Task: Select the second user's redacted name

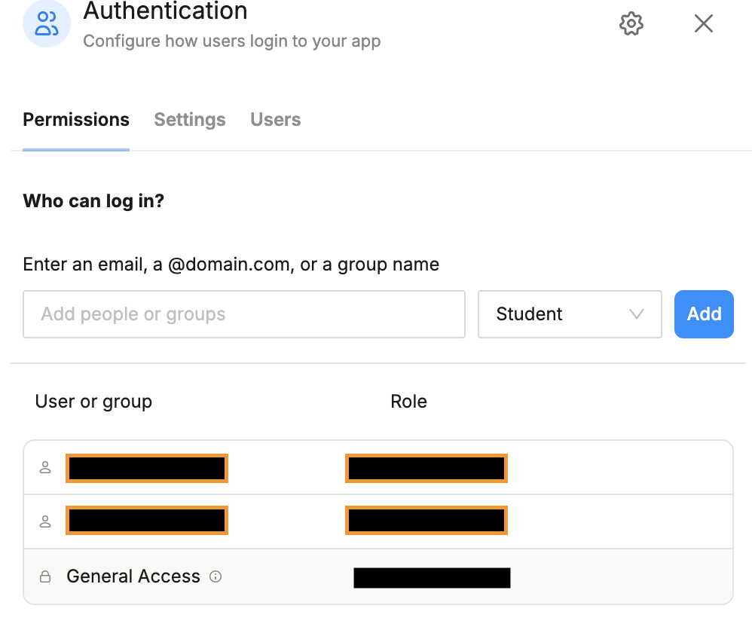Action: 147,521
